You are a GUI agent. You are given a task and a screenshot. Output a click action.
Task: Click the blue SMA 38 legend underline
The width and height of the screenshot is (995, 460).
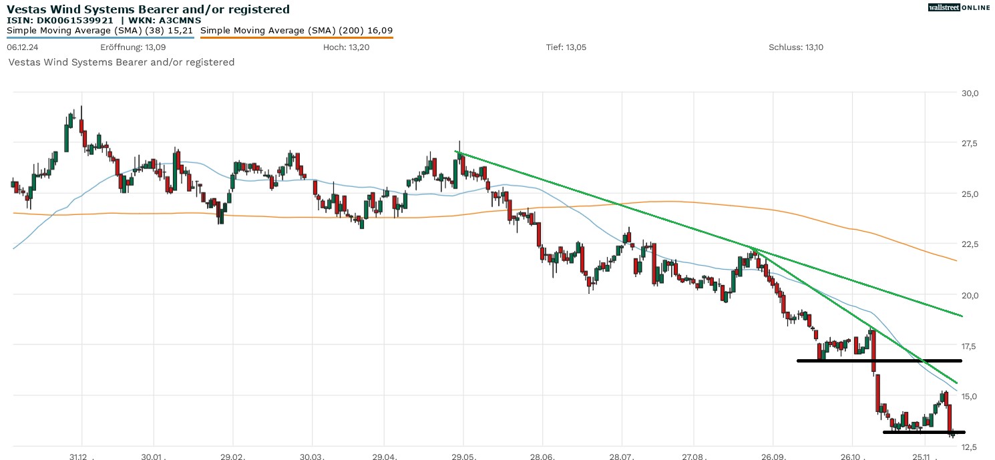(100, 37)
